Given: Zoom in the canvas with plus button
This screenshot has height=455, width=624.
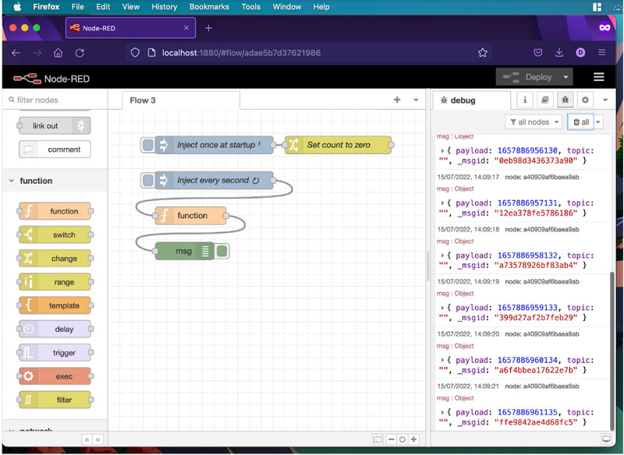Looking at the screenshot, I should [x=414, y=439].
